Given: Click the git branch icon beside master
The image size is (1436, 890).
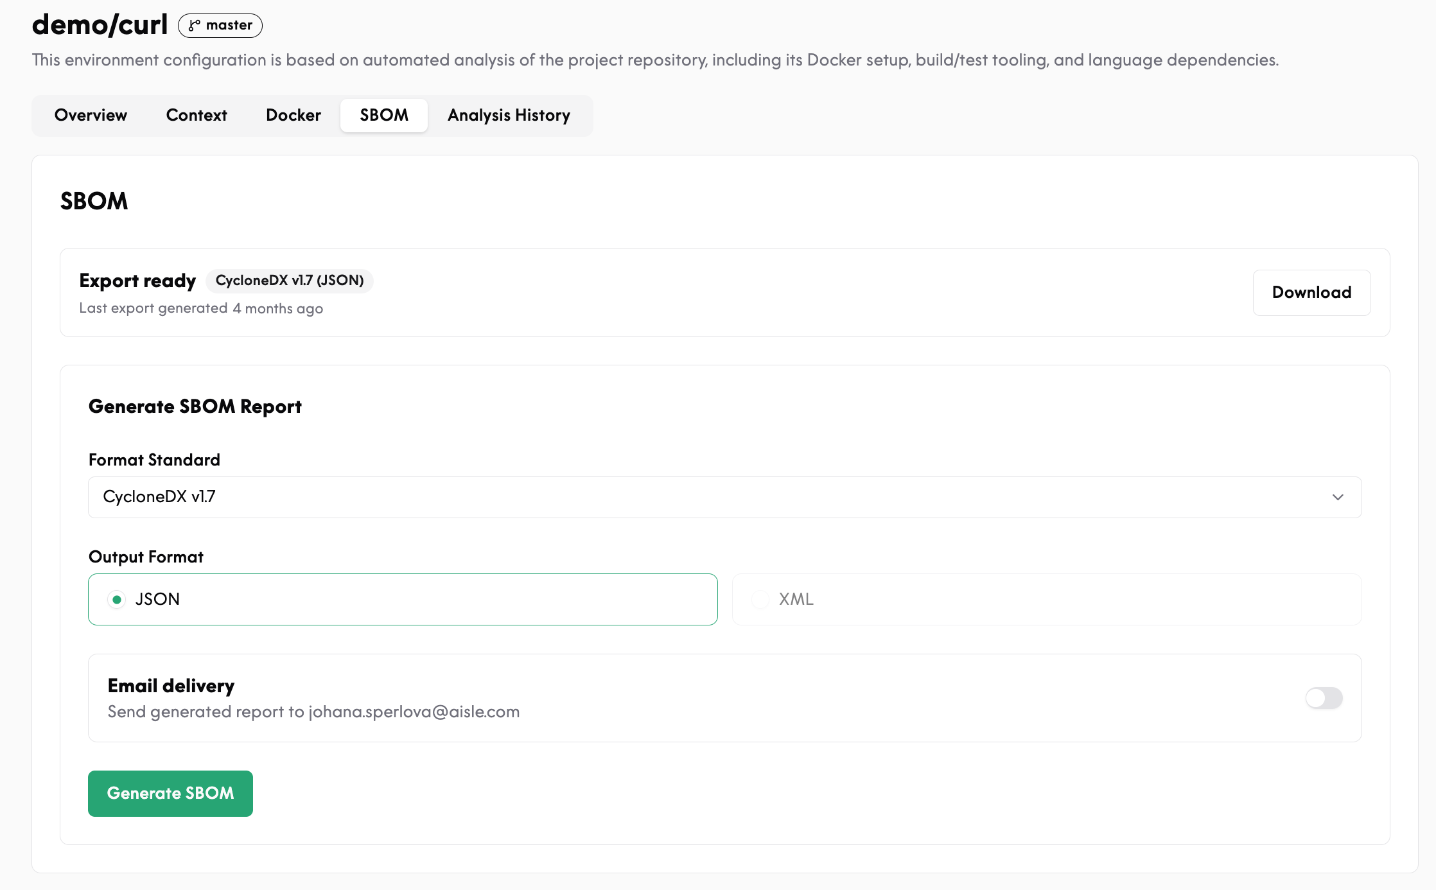Looking at the screenshot, I should (x=194, y=26).
